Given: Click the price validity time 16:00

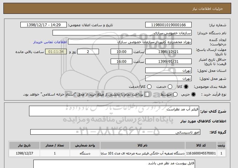Looking at the screenshot, I should pyautogui.click(x=121, y=61).
